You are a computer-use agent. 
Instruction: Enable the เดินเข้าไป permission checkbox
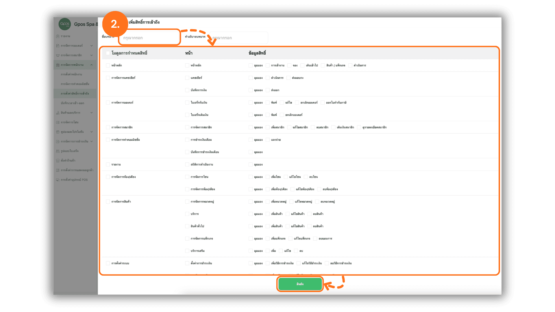pos(303,65)
